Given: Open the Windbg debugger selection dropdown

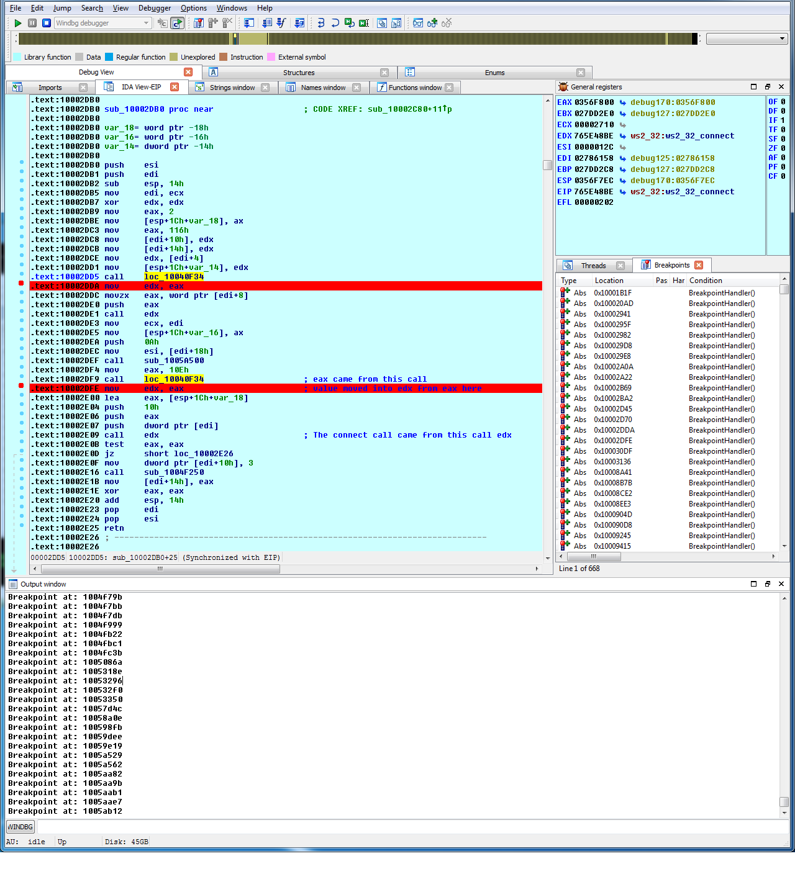Looking at the screenshot, I should point(147,23).
